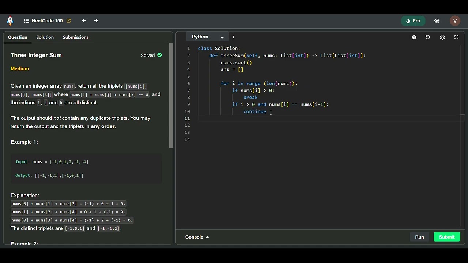
Task: Click the language info i icon
Action: [233, 37]
